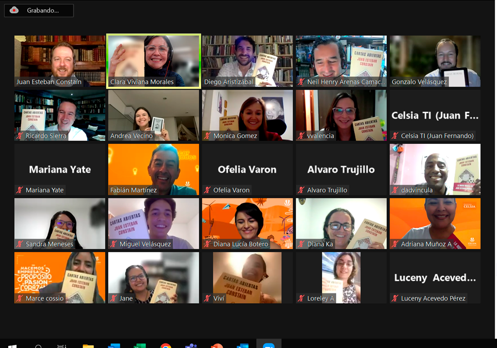Screen dimensions: 497x348
Task: Select the highlighted Clara Viviana Morales video
Action: pos(154,61)
